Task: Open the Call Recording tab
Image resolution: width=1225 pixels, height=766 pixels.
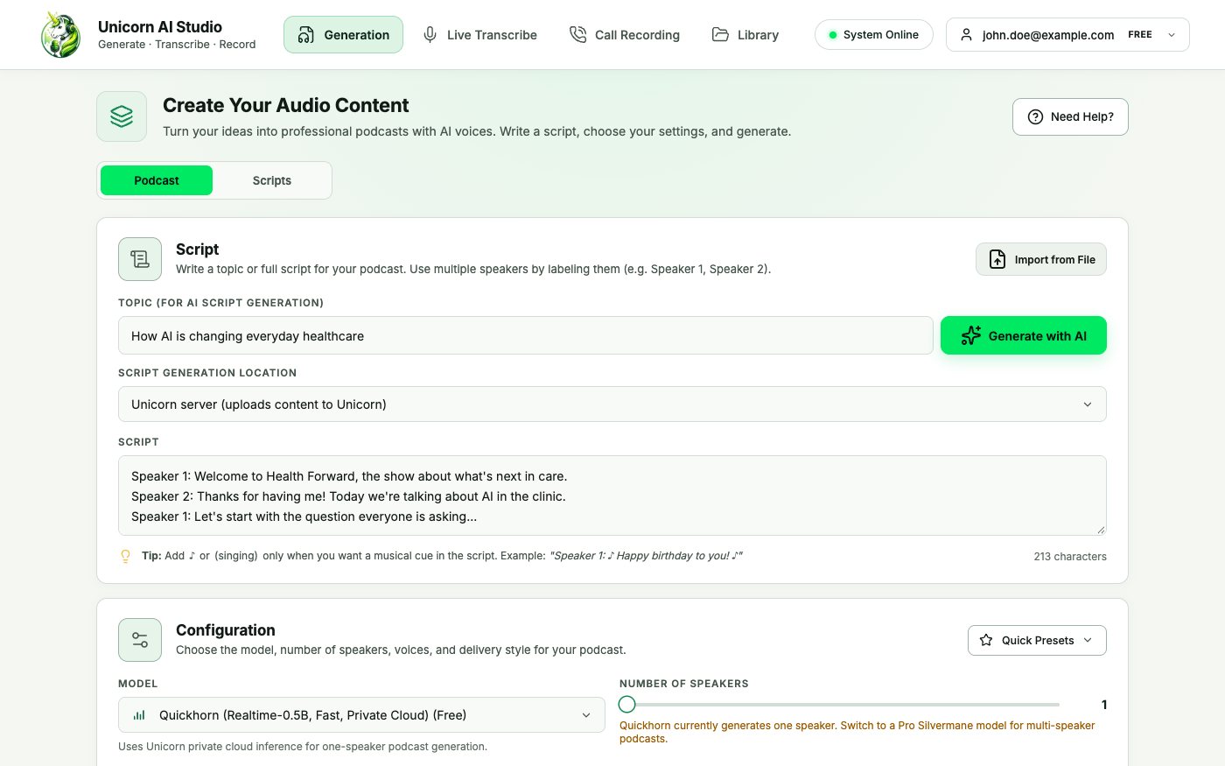Action: (x=624, y=35)
